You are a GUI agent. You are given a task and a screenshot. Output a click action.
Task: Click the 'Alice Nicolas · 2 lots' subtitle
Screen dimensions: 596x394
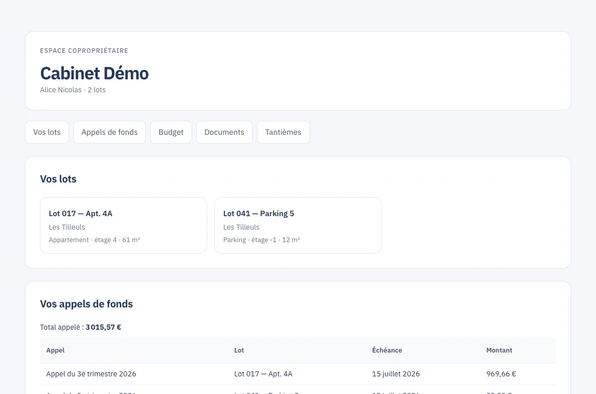[x=73, y=90]
